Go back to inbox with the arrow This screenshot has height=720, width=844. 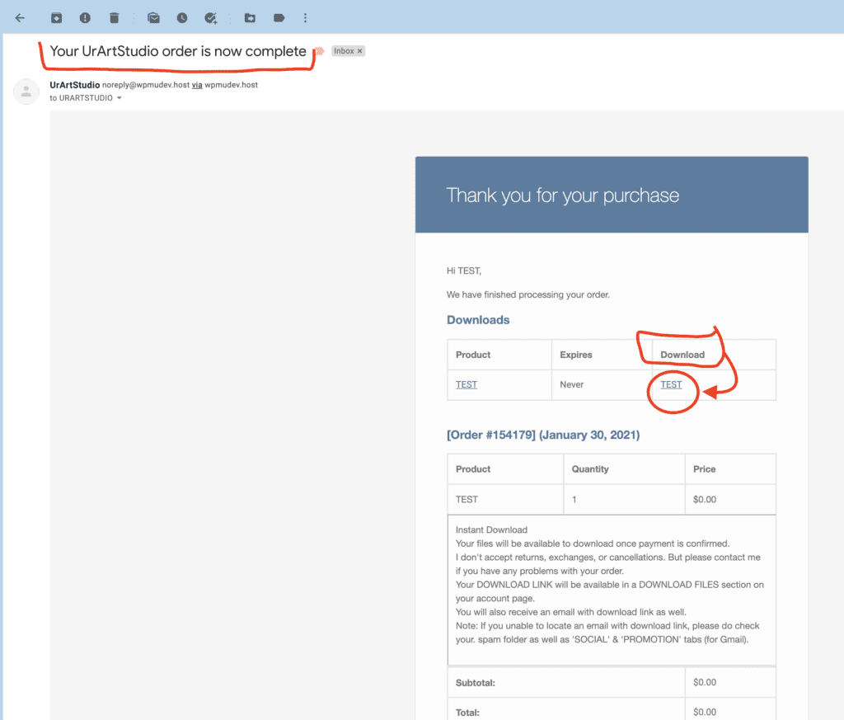pos(20,18)
